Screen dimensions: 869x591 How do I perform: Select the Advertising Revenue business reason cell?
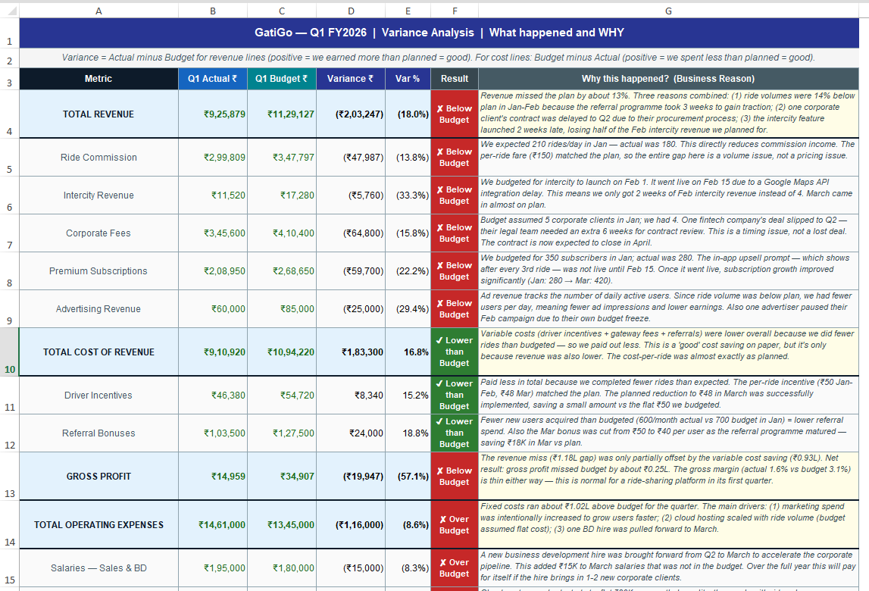tap(668, 309)
